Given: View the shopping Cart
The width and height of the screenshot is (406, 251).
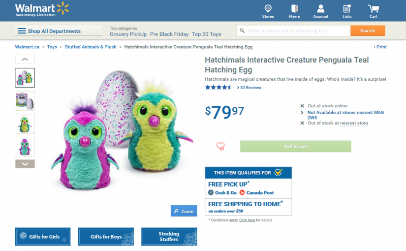Looking at the screenshot, I should [374, 11].
